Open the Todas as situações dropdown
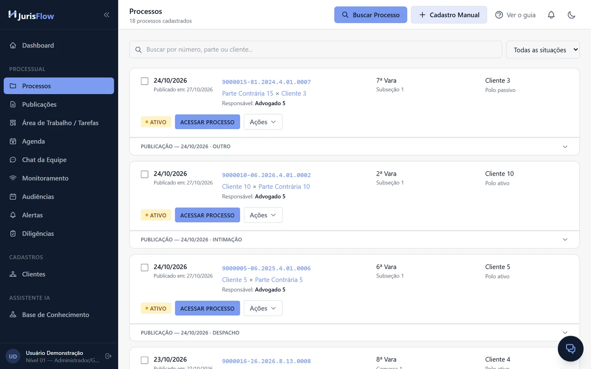Screen dimensions: 591x369 tap(543, 49)
